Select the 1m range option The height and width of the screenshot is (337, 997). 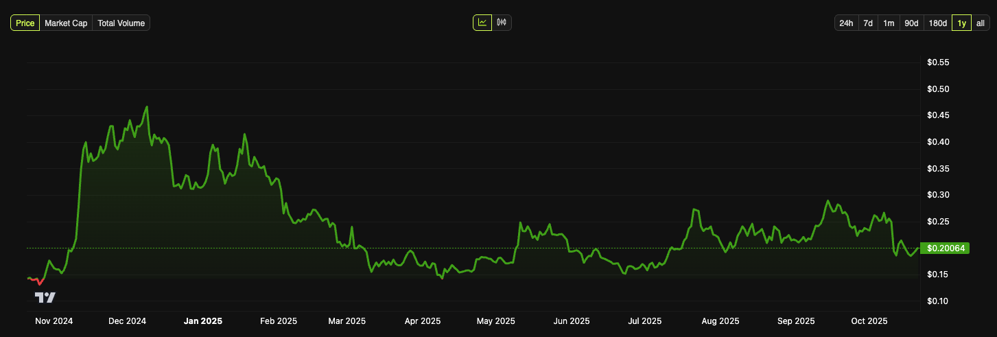tap(889, 23)
